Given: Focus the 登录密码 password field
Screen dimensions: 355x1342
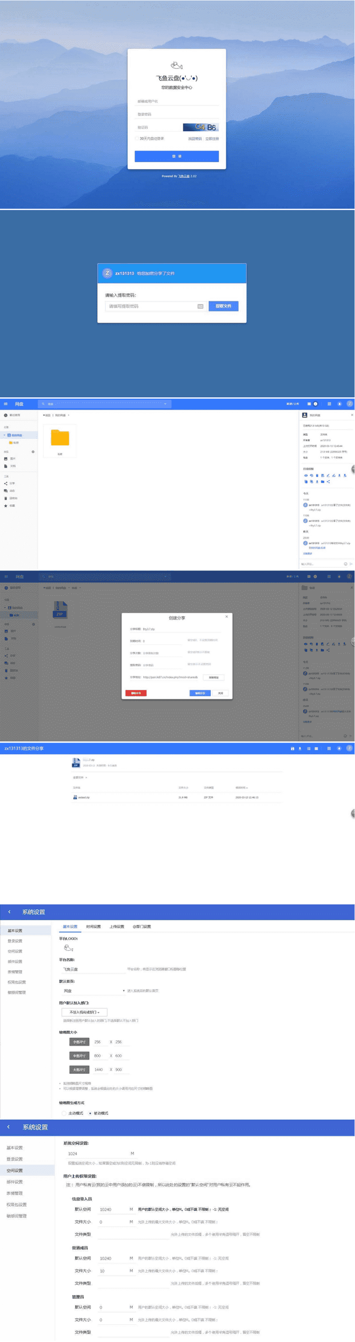Looking at the screenshot, I should [177, 114].
